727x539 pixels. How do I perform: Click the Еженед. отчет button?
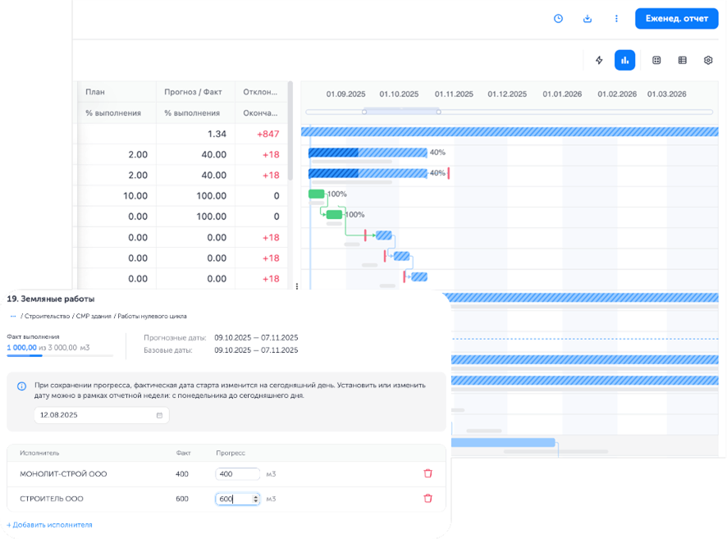pos(676,18)
